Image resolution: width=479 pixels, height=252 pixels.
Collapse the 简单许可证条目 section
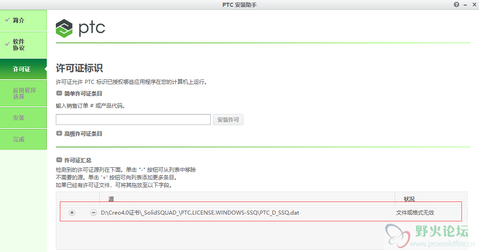[59, 93]
